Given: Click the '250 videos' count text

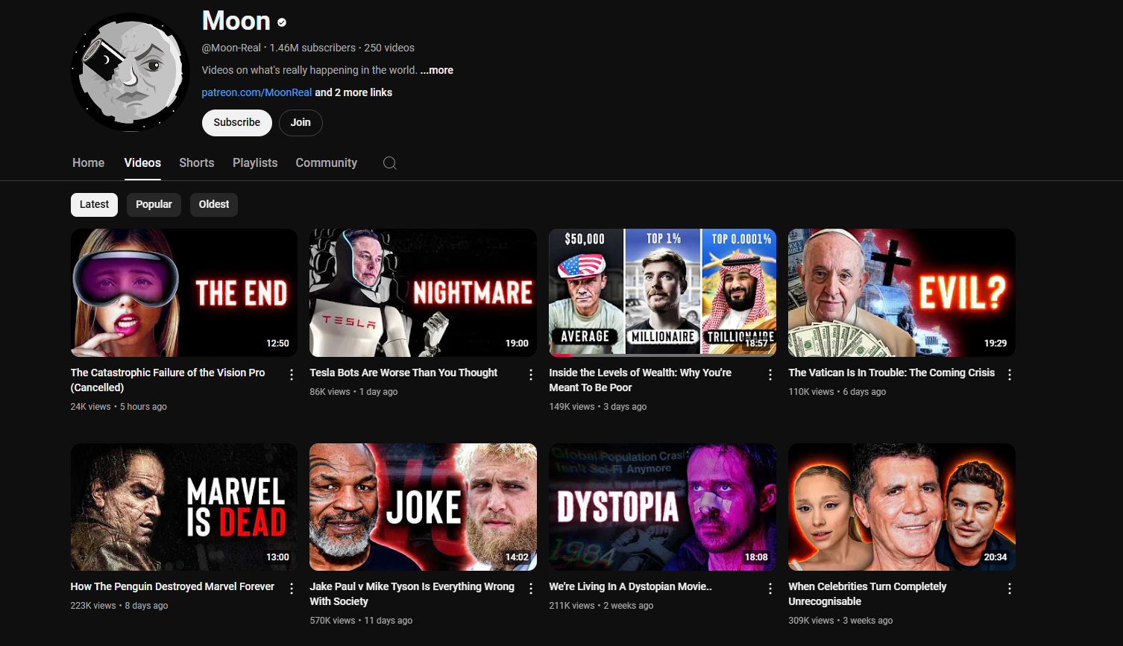Looking at the screenshot, I should click(x=389, y=48).
